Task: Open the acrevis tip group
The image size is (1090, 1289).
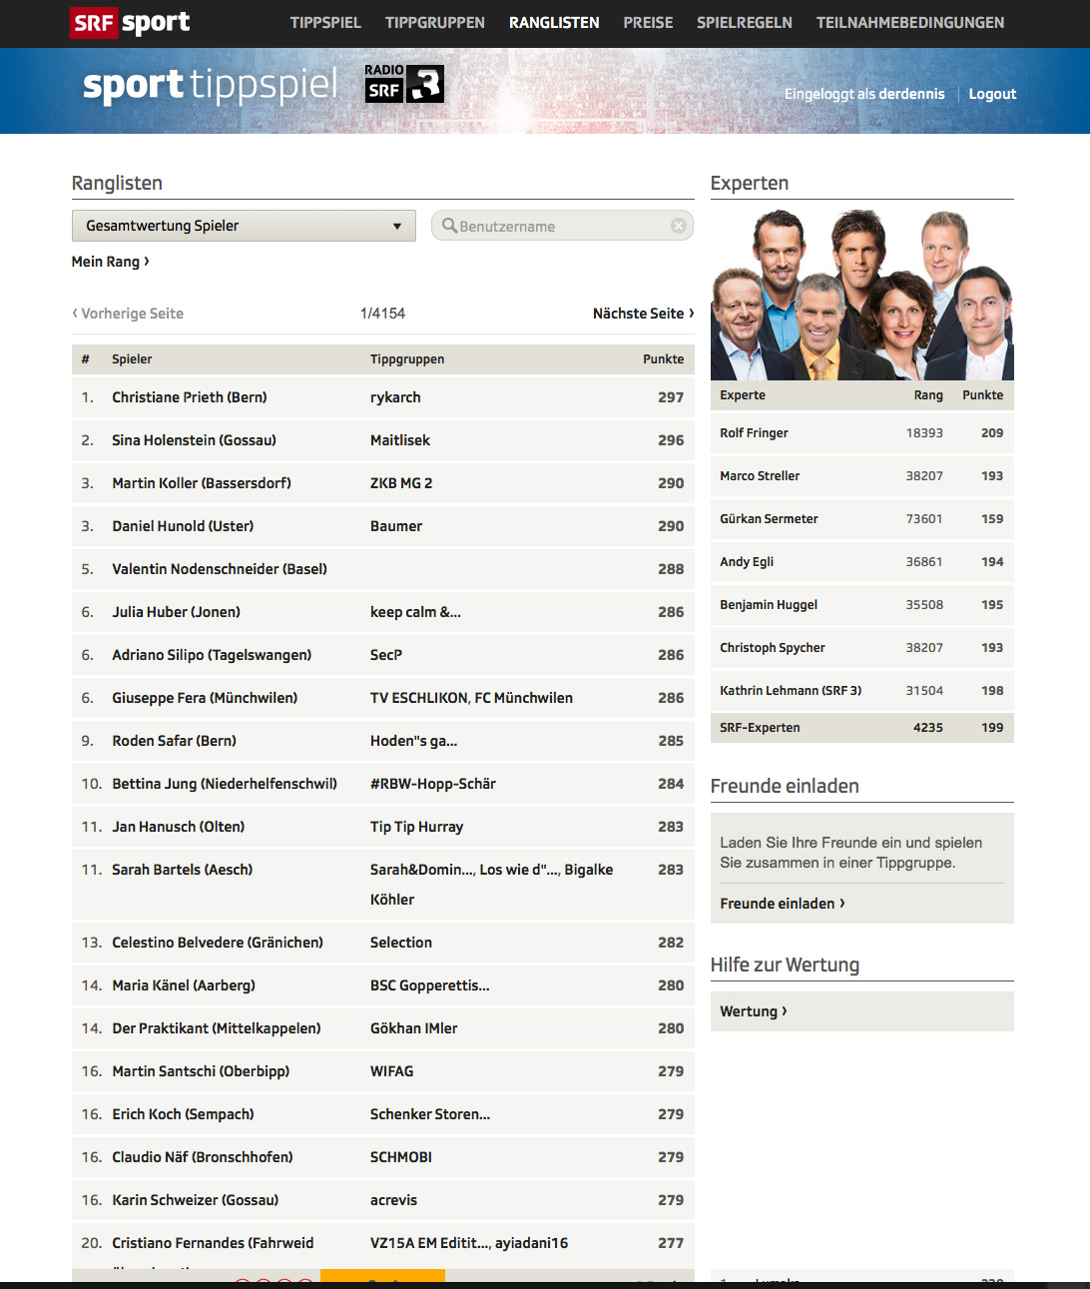Action: (x=393, y=1200)
